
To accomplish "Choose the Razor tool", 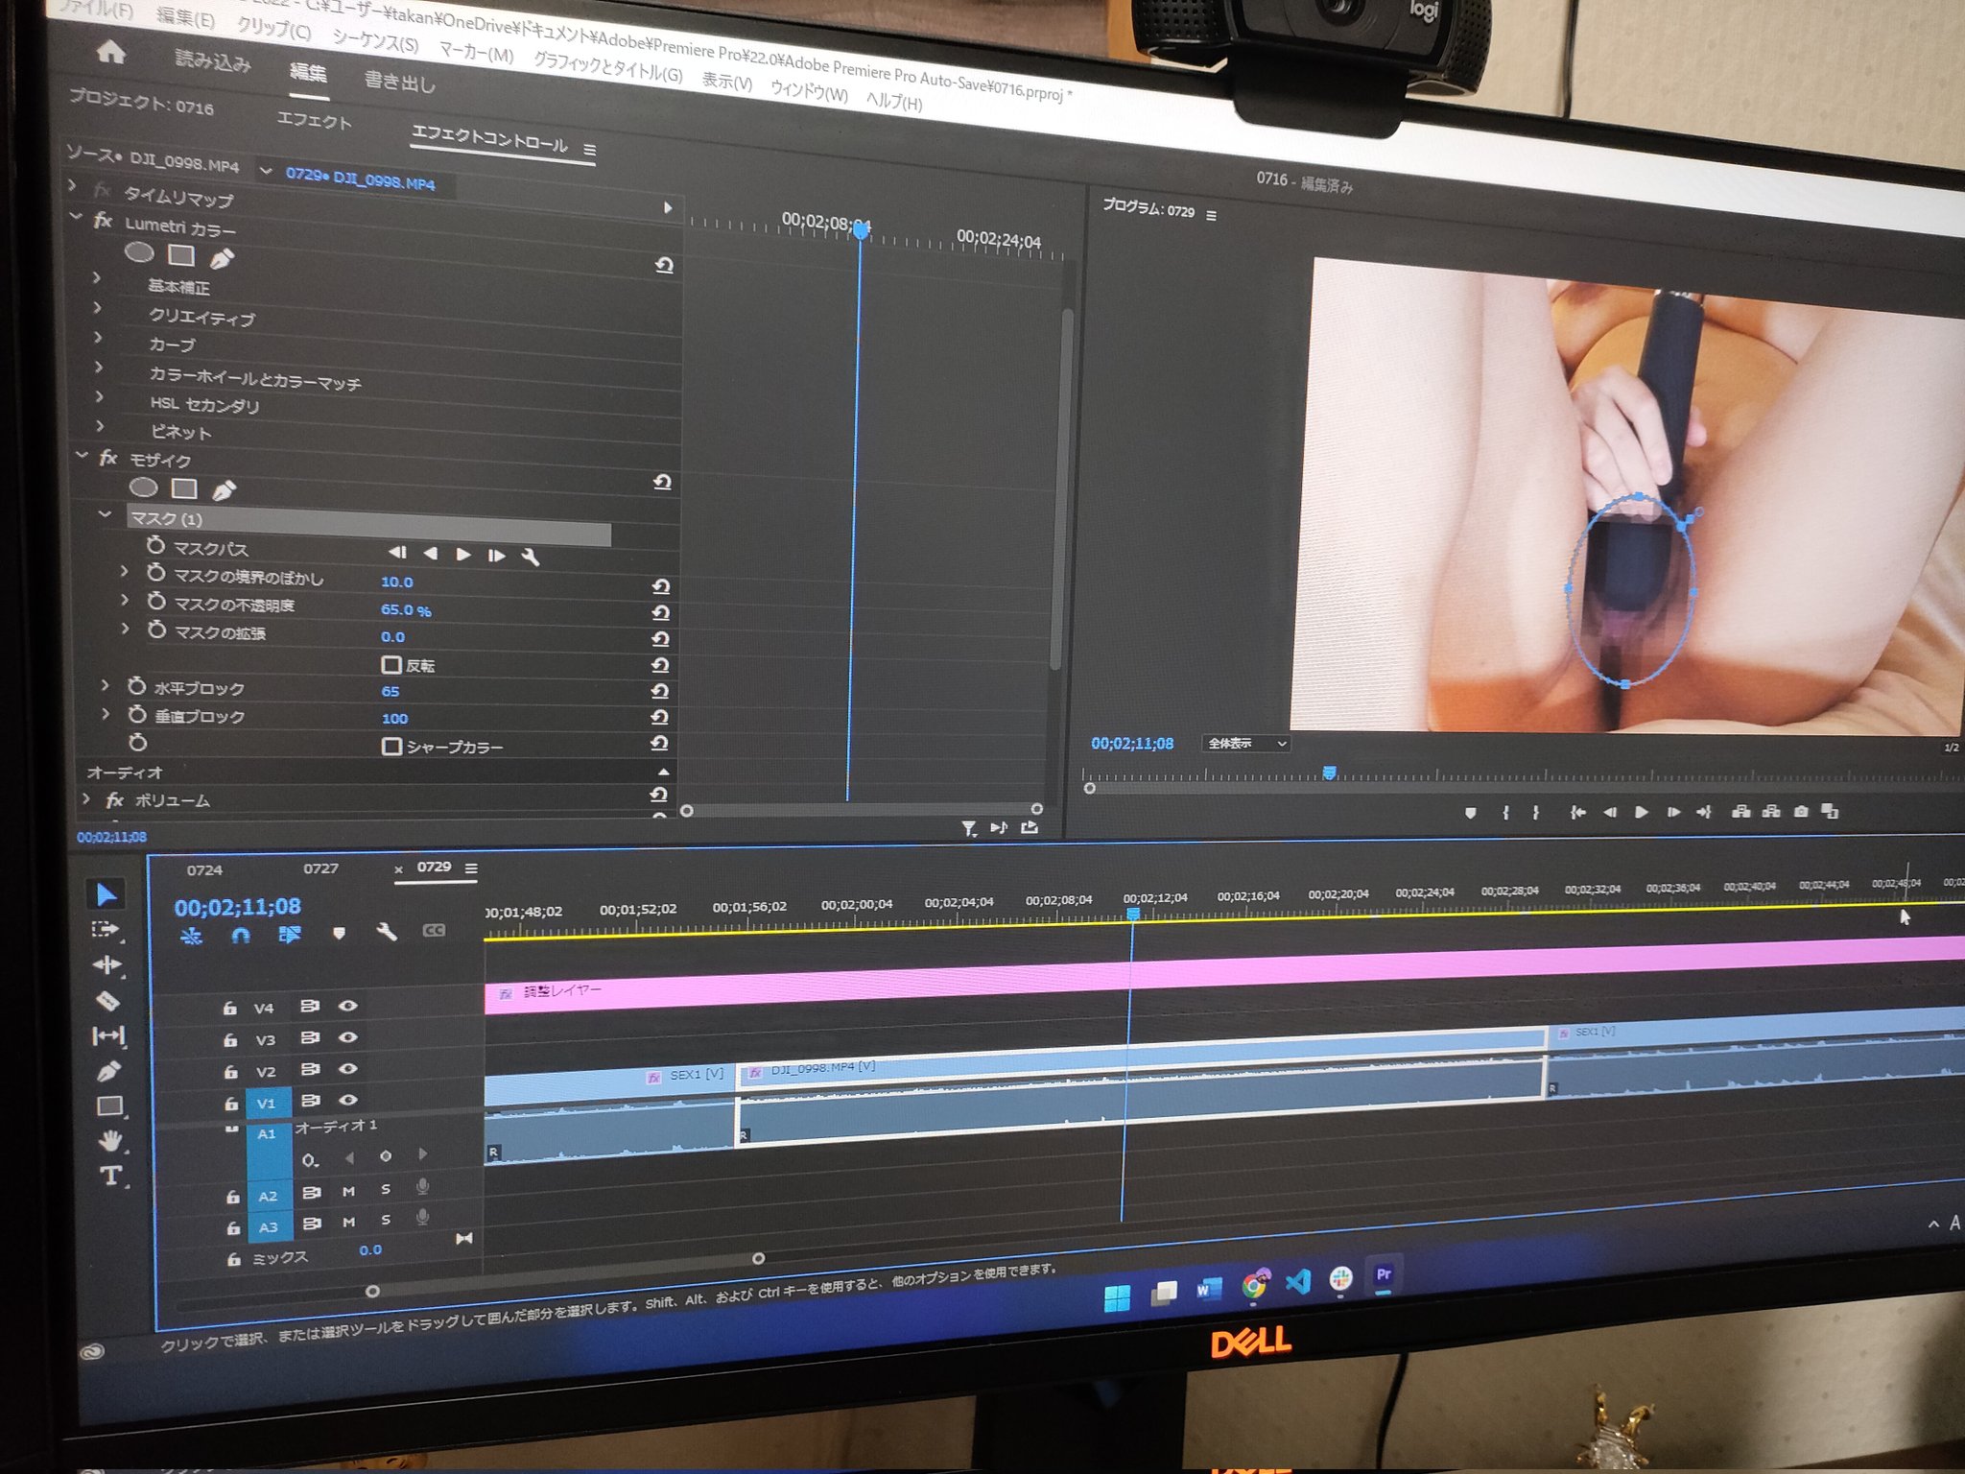I will 107,1001.
